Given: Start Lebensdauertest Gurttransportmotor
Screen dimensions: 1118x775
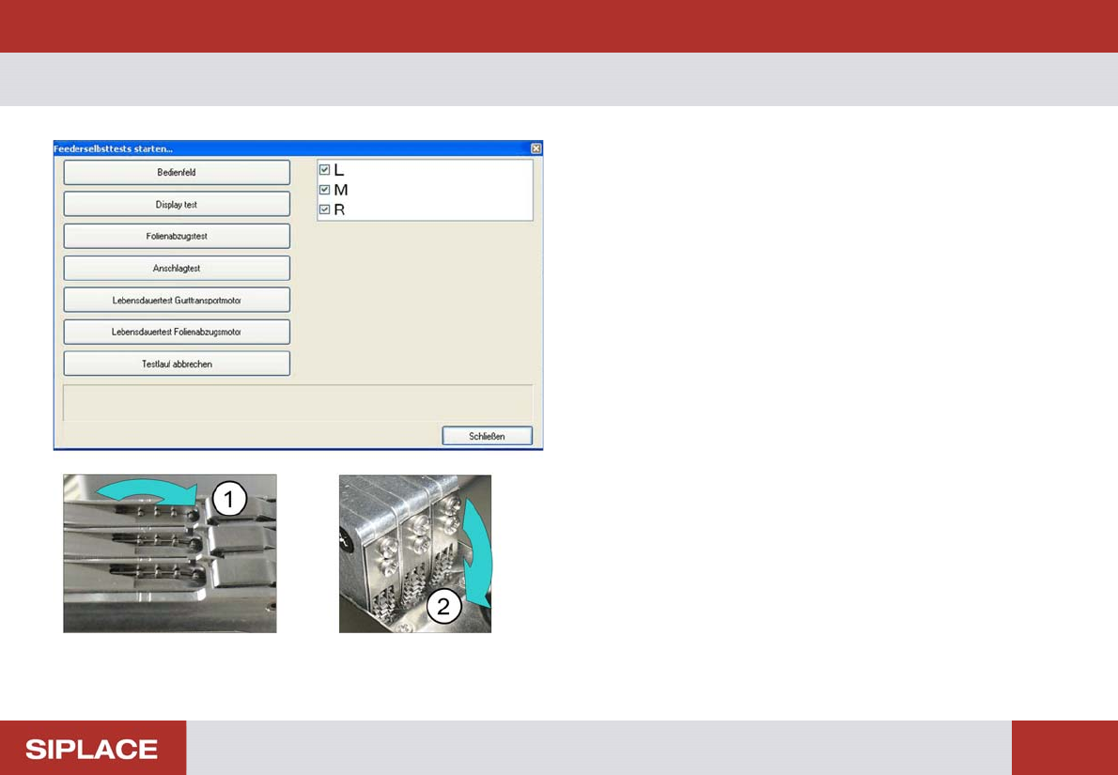Looking at the screenshot, I should 177,301.
